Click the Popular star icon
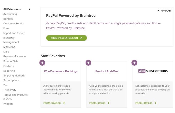Image resolution: width=175 pixels, height=113 pixels. (158, 11)
